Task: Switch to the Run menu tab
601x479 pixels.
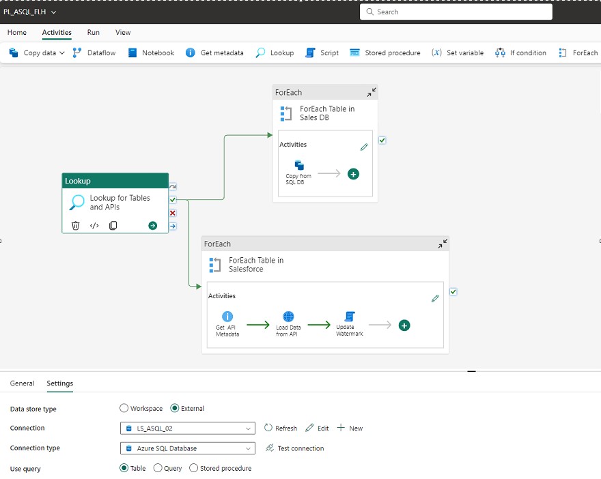Action: click(x=93, y=33)
